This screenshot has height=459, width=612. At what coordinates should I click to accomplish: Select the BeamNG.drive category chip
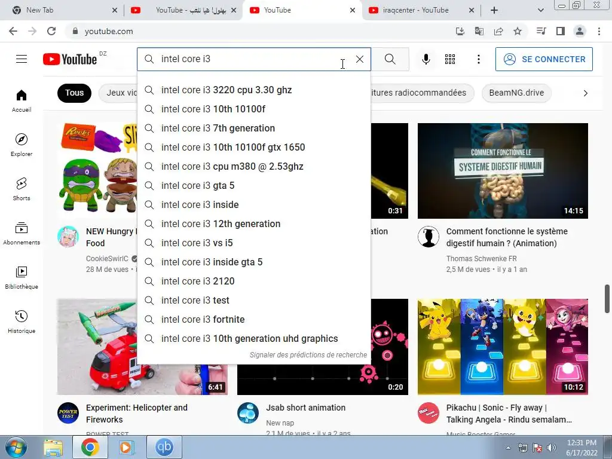516,93
